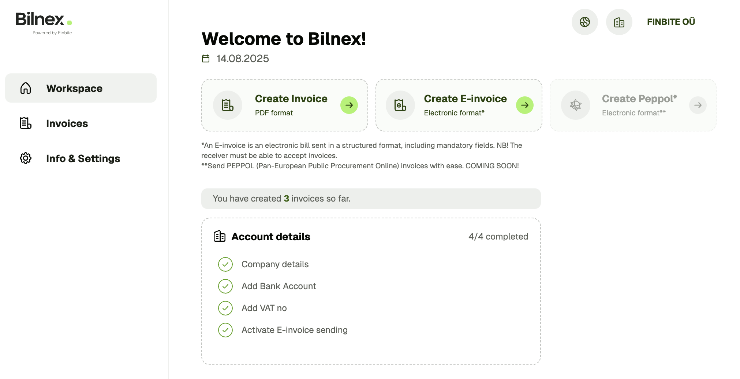Open the company building icon in header

tap(619, 22)
